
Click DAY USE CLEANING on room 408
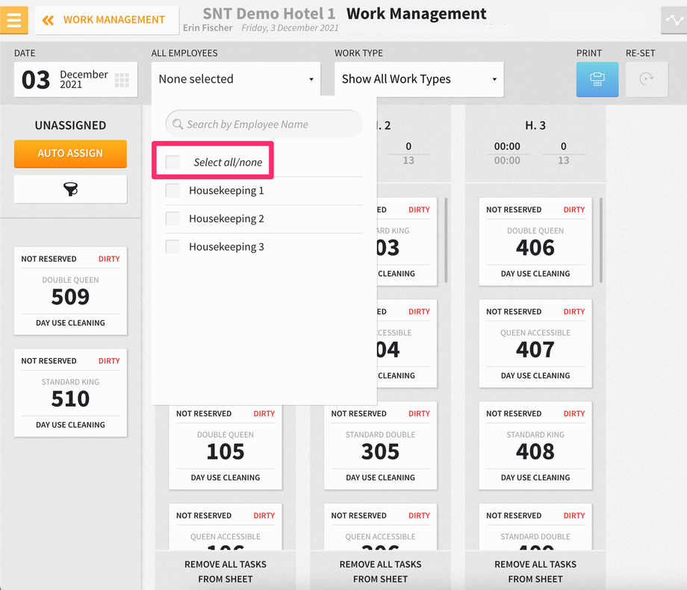535,477
